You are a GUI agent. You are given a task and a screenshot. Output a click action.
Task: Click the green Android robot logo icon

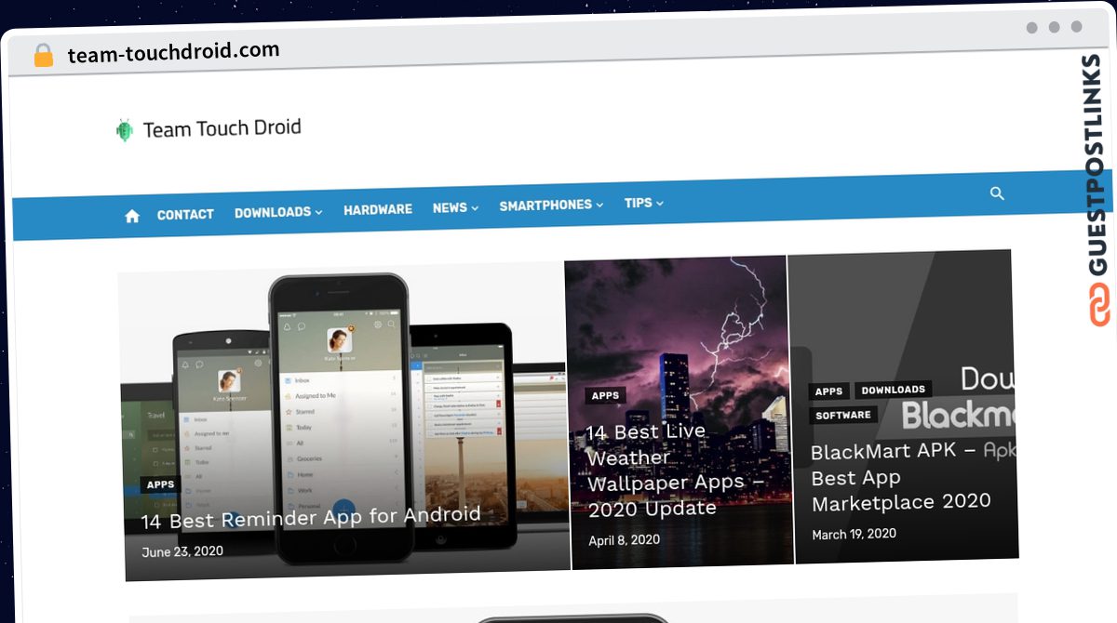point(124,131)
